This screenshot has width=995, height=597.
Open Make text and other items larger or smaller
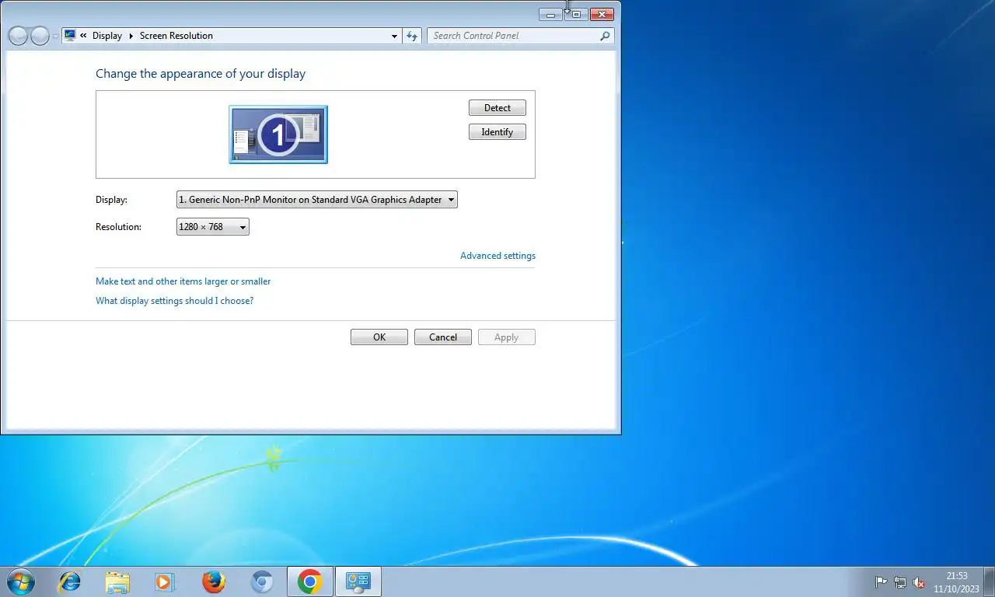[183, 281]
